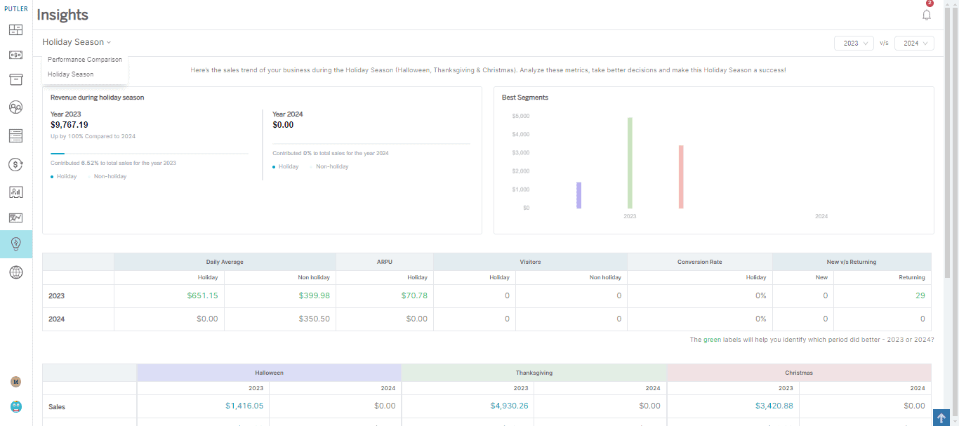Click the 2024 label on chart axis
The height and width of the screenshot is (426, 959).
pyautogui.click(x=821, y=216)
